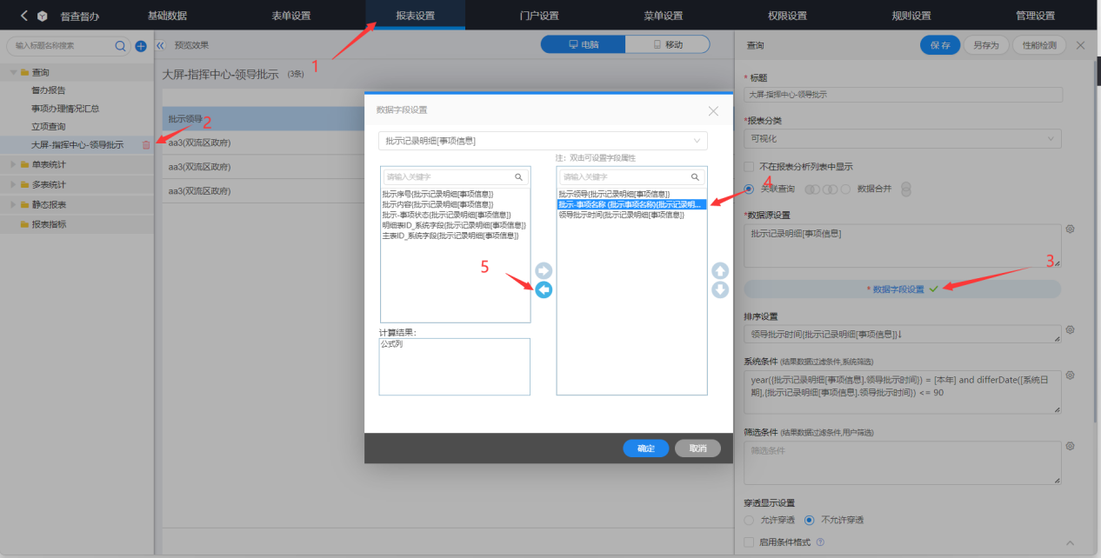This screenshot has height=558, width=1101.
Task: Open settings gear for 数据源设置
Action: click(1071, 229)
